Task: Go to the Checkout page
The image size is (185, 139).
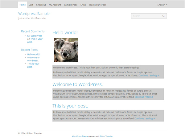Action: point(41,5)
